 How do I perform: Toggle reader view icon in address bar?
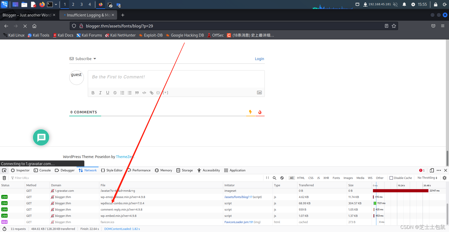click(386, 26)
